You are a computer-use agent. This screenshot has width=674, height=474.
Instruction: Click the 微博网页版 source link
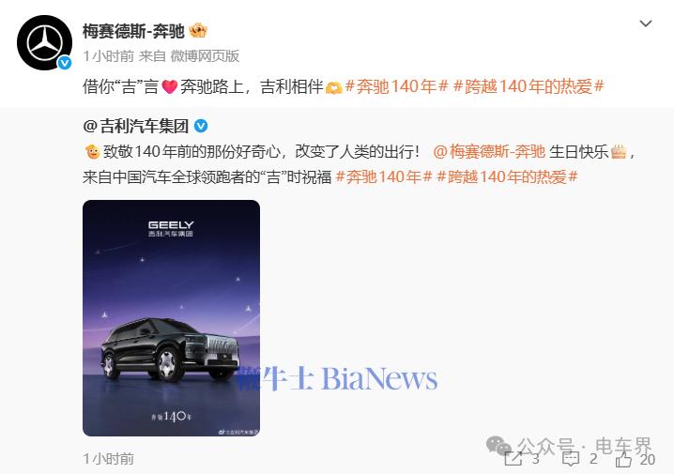tap(205, 56)
